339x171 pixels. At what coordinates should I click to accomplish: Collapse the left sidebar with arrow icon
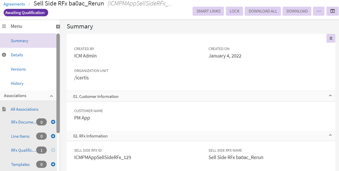click(58, 26)
